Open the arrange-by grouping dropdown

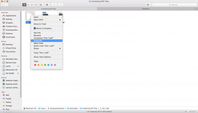[41, 5]
